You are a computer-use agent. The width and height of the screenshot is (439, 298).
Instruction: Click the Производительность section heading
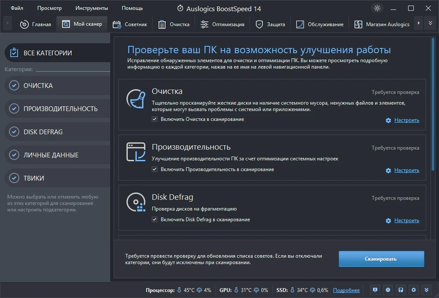point(191,147)
